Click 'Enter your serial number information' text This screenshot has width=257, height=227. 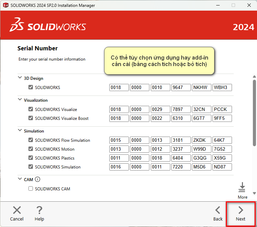52,59
